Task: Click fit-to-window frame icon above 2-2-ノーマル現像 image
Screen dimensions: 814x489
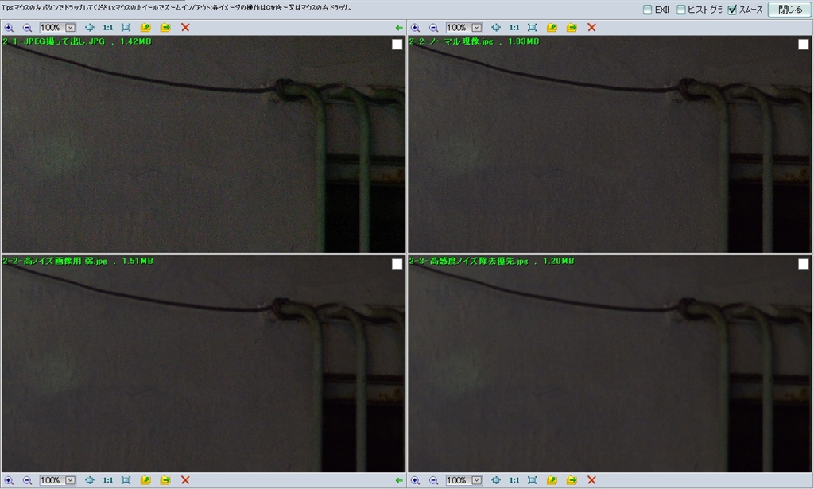Action: click(533, 28)
